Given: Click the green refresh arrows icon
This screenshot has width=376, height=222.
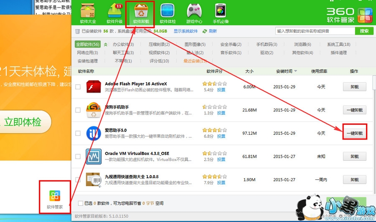Looking at the screenshot, I should tap(205, 31).
